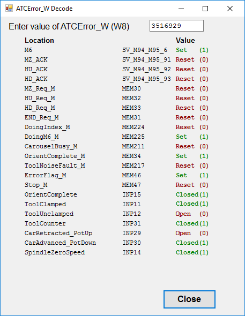Click the SpindleZeroSpeed label

[x=55, y=252]
